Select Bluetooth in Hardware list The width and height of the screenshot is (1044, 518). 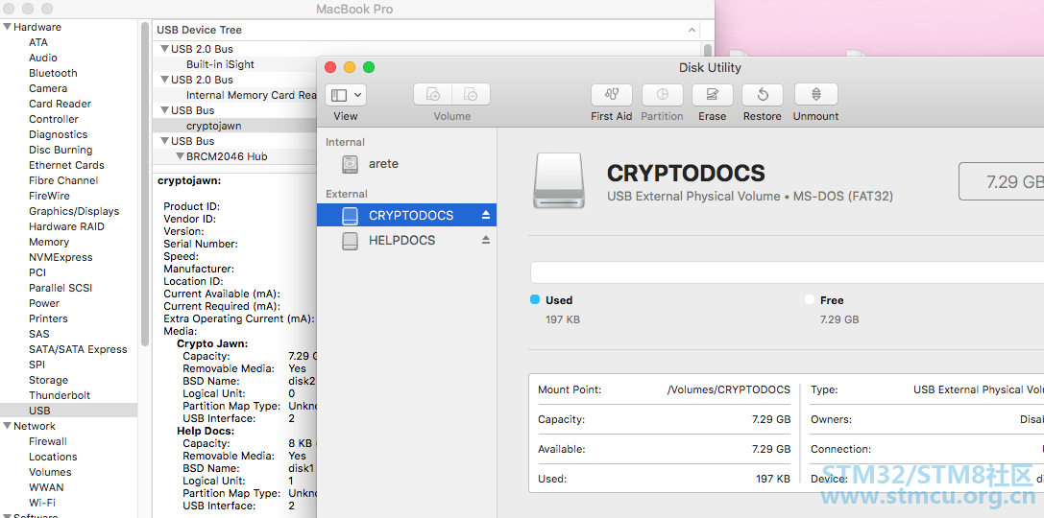click(x=53, y=73)
